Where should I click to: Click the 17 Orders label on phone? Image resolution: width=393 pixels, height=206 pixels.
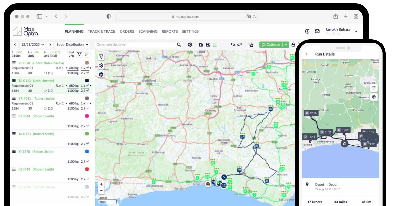coord(315,202)
